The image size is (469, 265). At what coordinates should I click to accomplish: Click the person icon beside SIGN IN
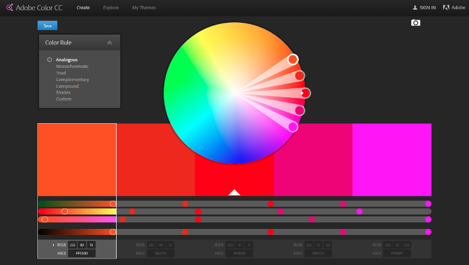pyautogui.click(x=415, y=8)
